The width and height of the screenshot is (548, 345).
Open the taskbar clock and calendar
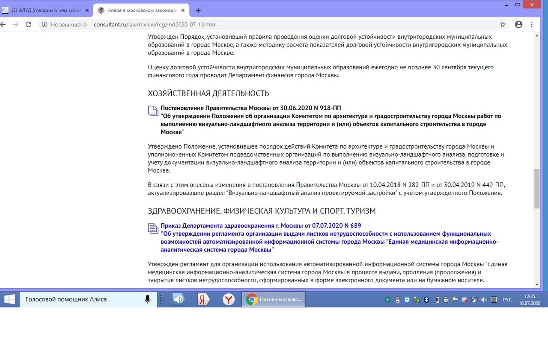tap(530, 300)
